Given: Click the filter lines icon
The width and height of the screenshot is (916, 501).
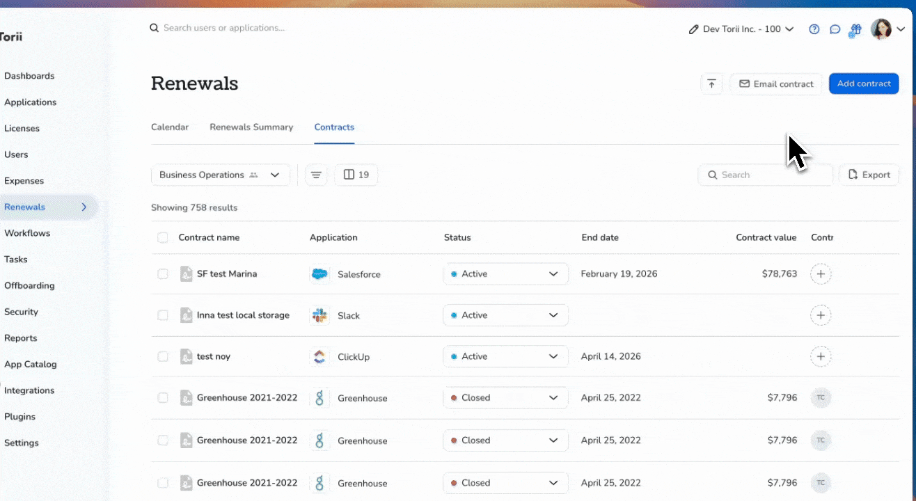Looking at the screenshot, I should coord(316,175).
